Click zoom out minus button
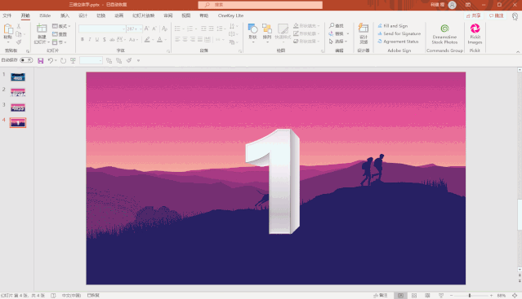 point(452,296)
